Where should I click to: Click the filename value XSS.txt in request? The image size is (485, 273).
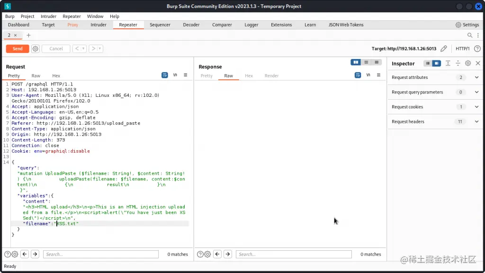[x=66, y=224]
